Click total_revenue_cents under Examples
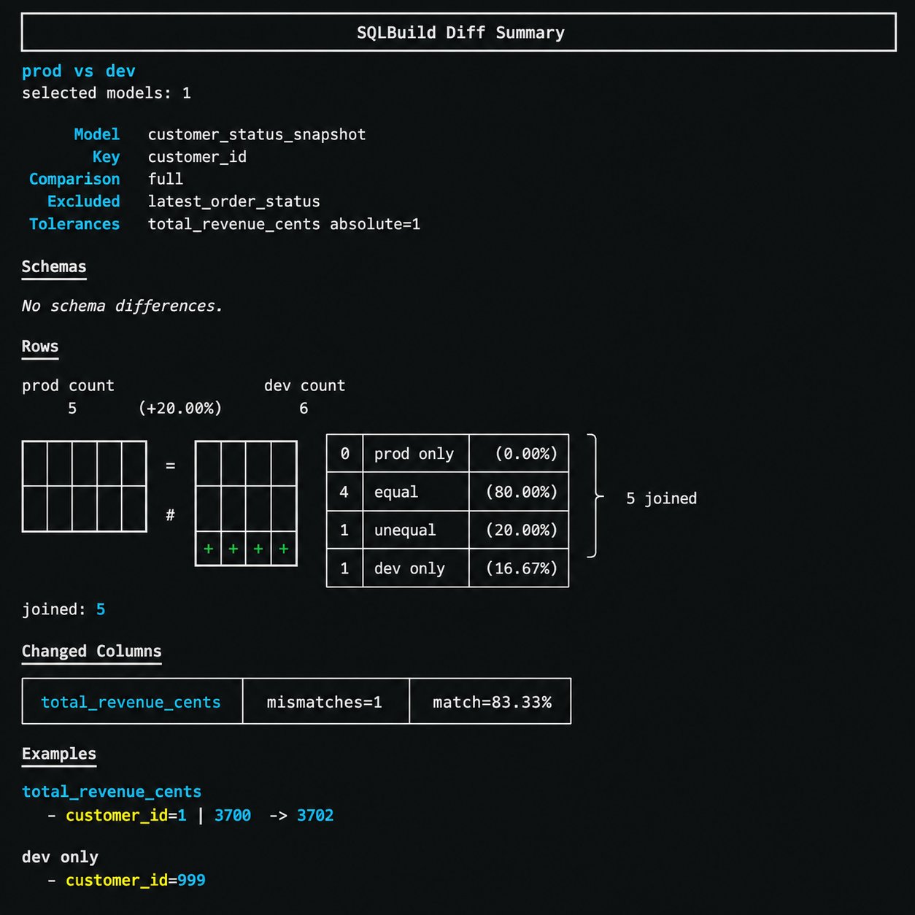This screenshot has height=915, width=915. pos(112,792)
